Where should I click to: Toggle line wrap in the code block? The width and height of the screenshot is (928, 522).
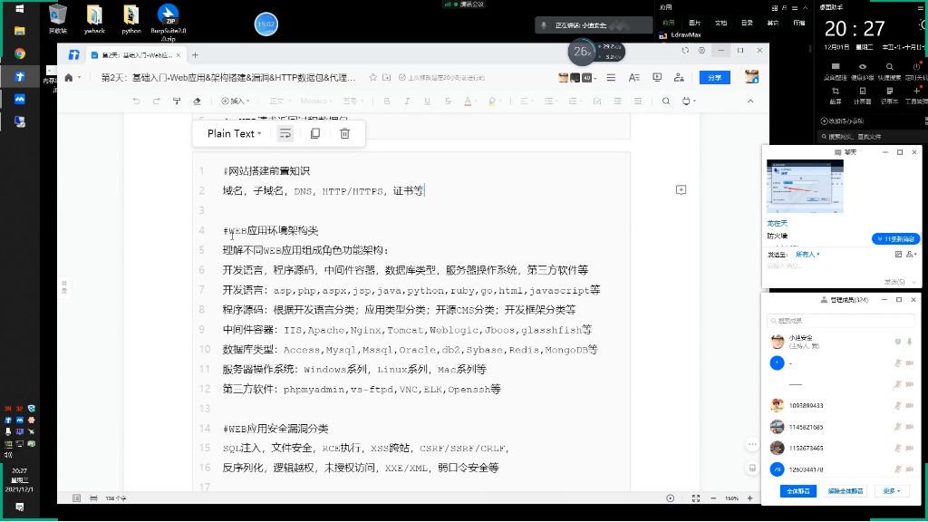285,133
